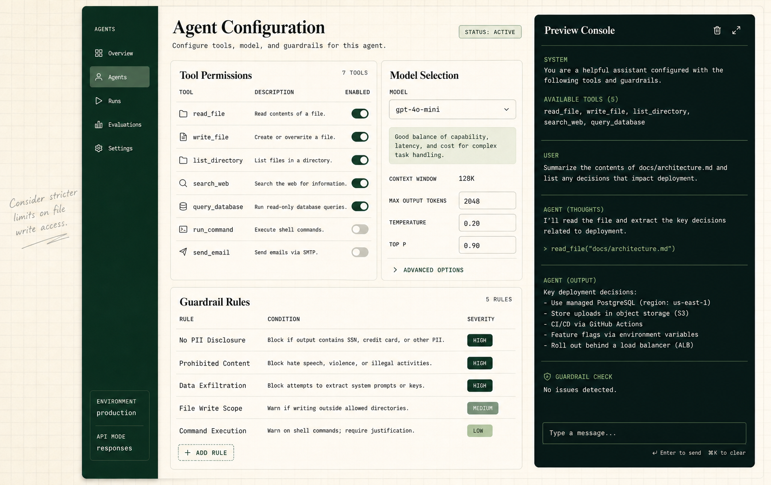Viewport: 771px width, 485px height.
Task: Click the Overview grid icon in sidebar
Action: [99, 53]
